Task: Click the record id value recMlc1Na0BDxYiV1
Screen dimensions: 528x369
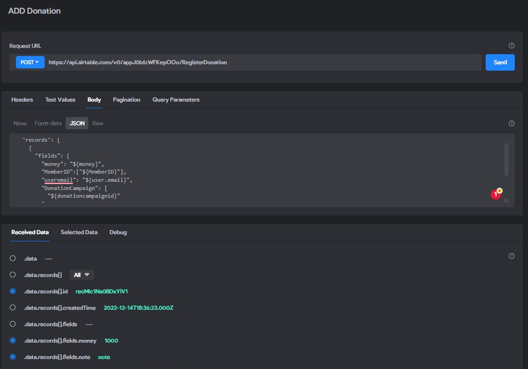Action: click(x=102, y=291)
